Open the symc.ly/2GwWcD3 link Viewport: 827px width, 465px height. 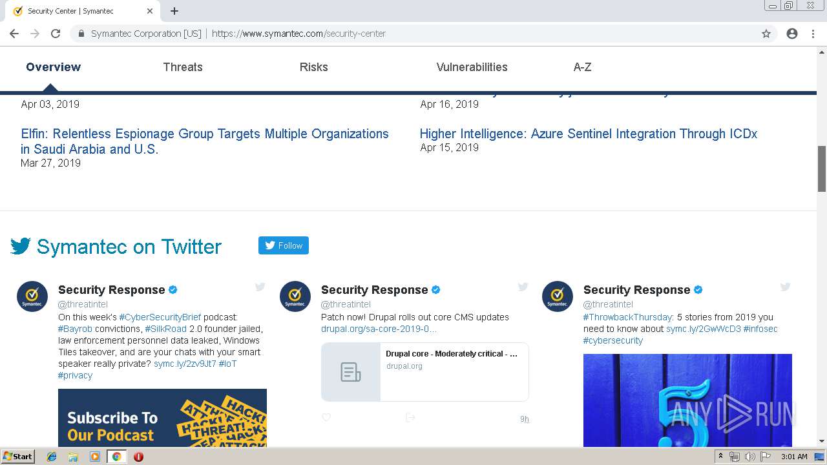tap(704, 329)
